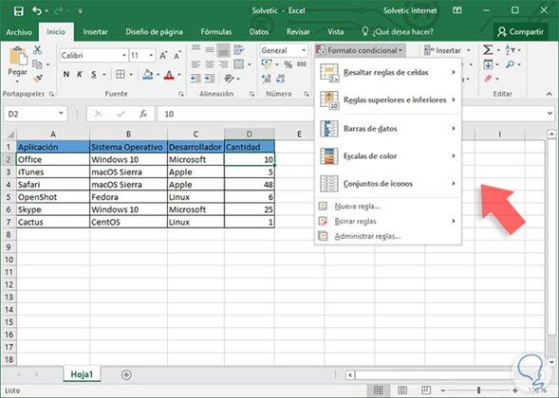Click the insert function fx icon

143,114
